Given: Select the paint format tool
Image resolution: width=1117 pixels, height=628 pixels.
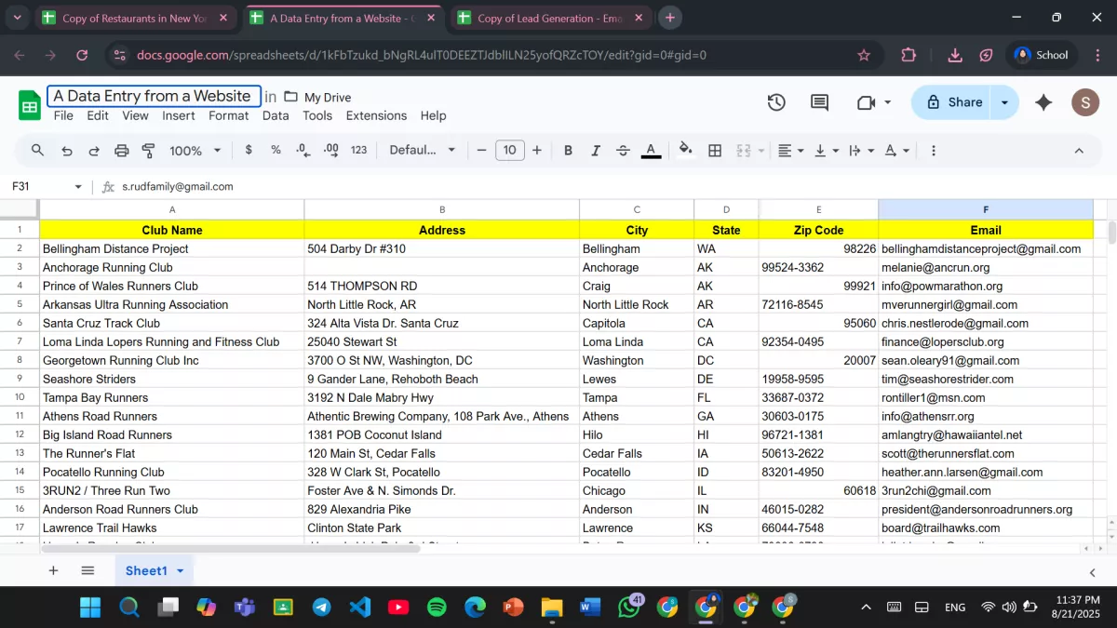Looking at the screenshot, I should [148, 150].
